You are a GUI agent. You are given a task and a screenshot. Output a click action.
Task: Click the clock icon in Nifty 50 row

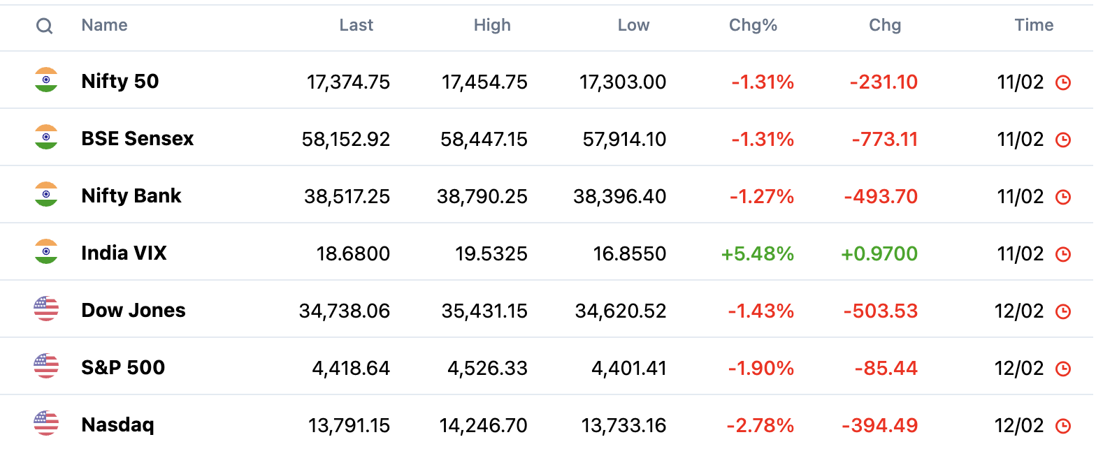1062,83
